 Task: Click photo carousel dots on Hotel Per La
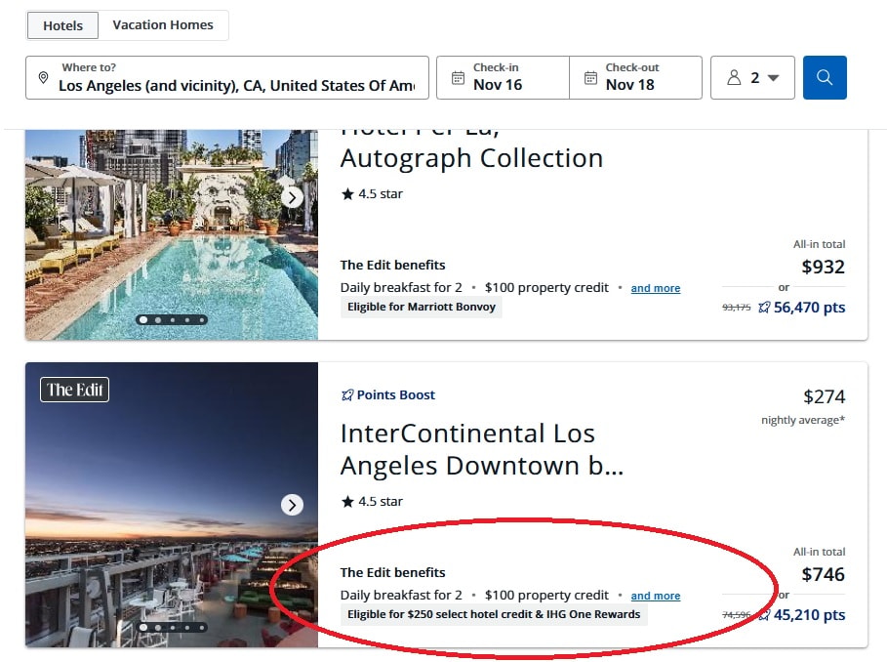172,320
